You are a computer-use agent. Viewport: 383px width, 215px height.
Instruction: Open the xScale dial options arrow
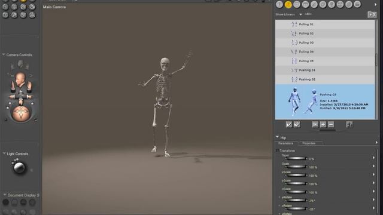(373, 174)
